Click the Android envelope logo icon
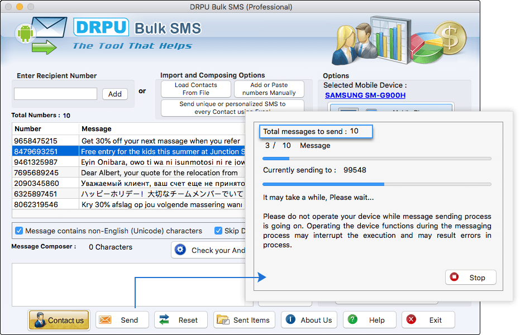 [x=41, y=35]
